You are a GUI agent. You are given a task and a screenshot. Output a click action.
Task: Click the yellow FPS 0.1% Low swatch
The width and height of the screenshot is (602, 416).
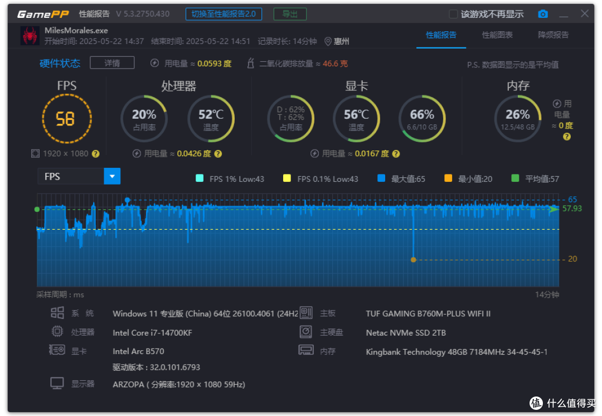click(x=287, y=178)
